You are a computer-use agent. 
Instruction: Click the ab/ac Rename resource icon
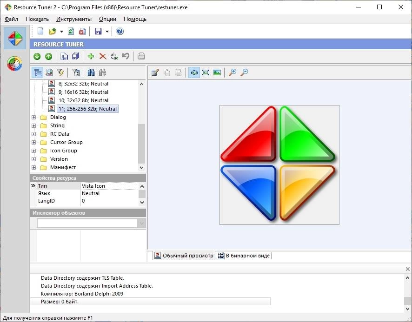(114, 56)
